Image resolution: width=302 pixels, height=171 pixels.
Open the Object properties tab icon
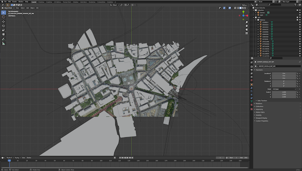[252, 85]
